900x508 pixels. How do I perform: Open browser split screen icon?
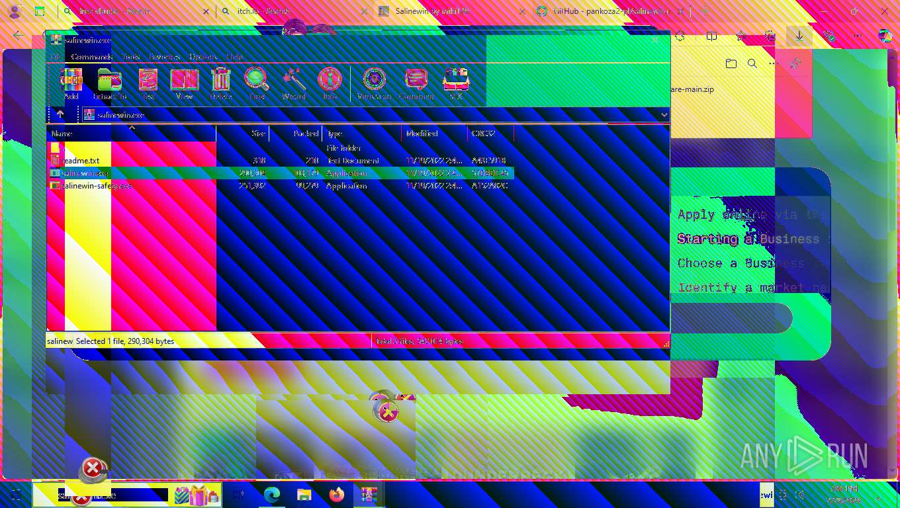click(711, 36)
